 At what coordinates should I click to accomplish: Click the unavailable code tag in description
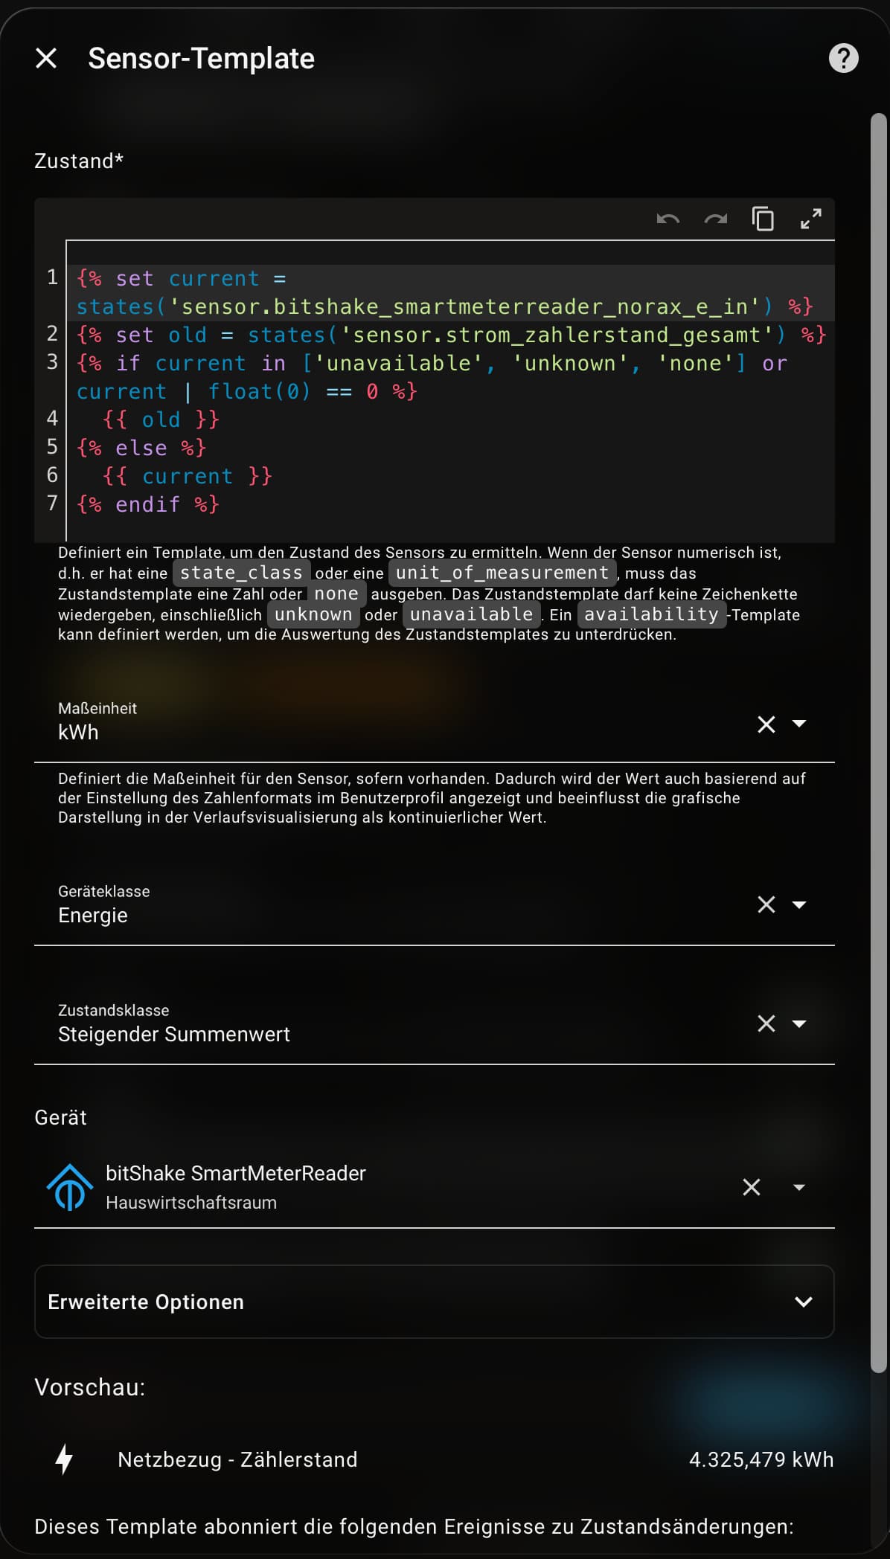(472, 614)
